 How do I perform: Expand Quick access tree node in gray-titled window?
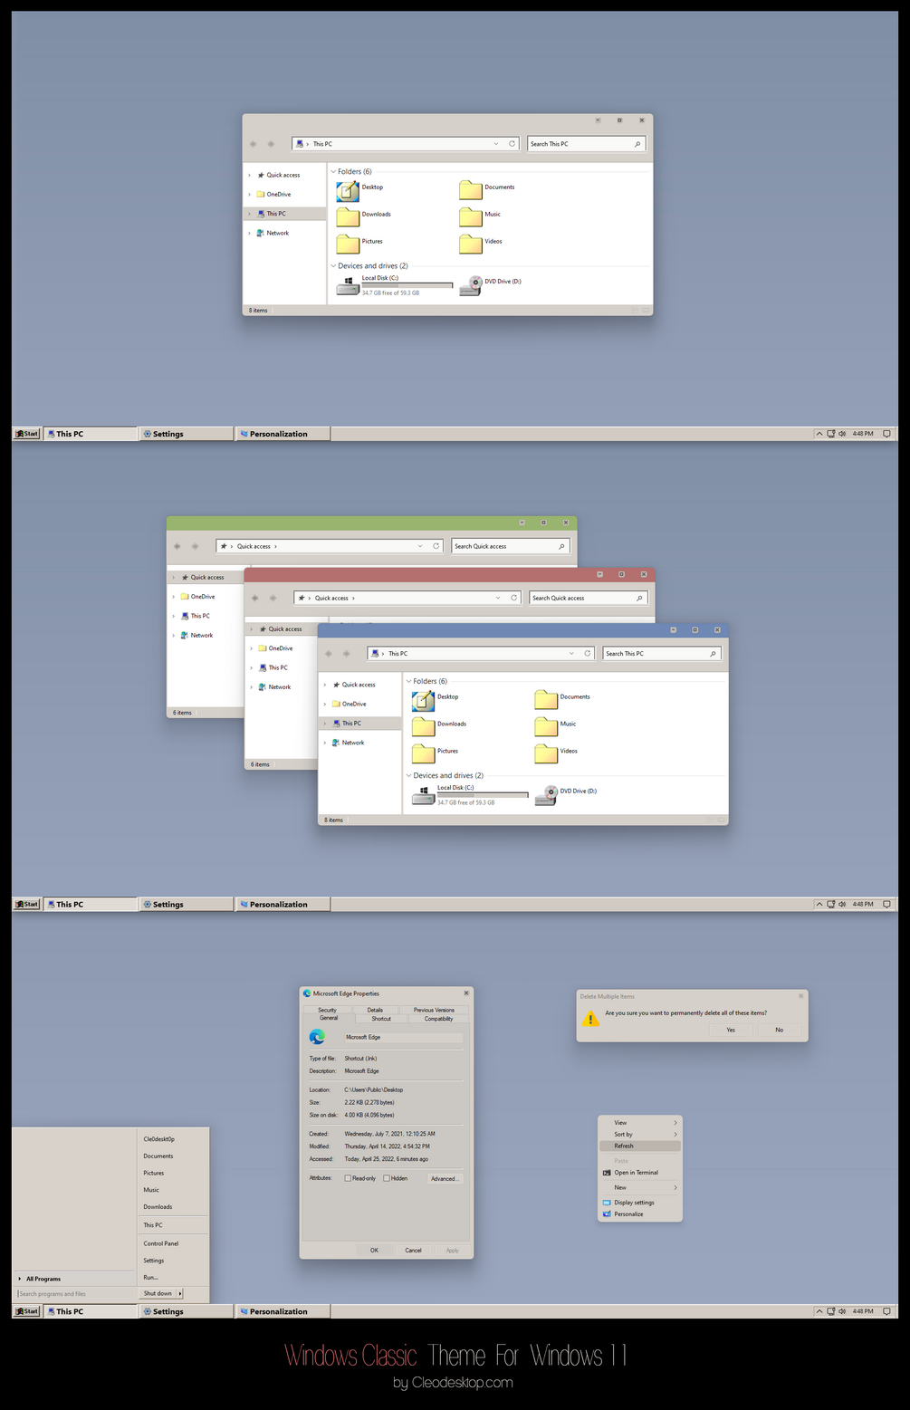[x=250, y=175]
